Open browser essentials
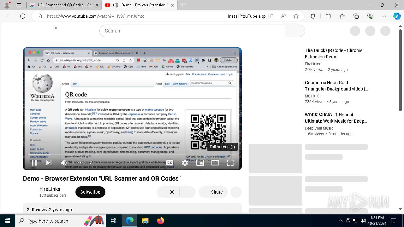 click(x=370, y=16)
